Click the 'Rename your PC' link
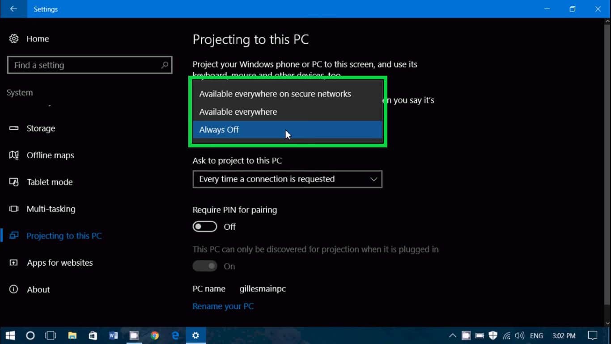611x344 pixels. click(x=223, y=306)
